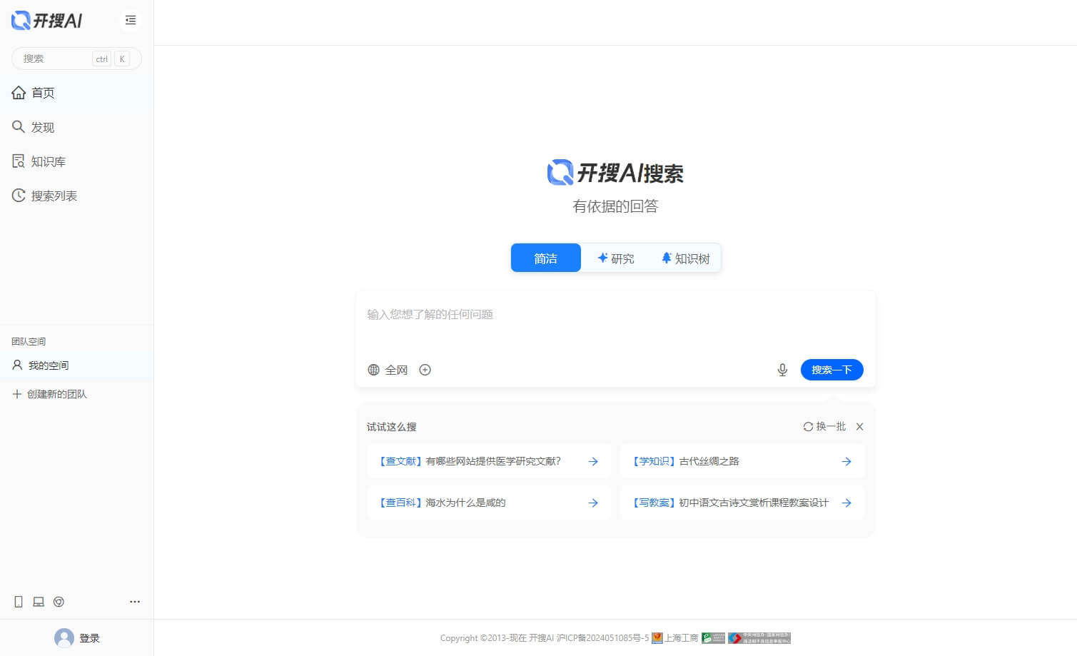Click the microphone voice input icon
This screenshot has width=1077, height=656.
782,370
